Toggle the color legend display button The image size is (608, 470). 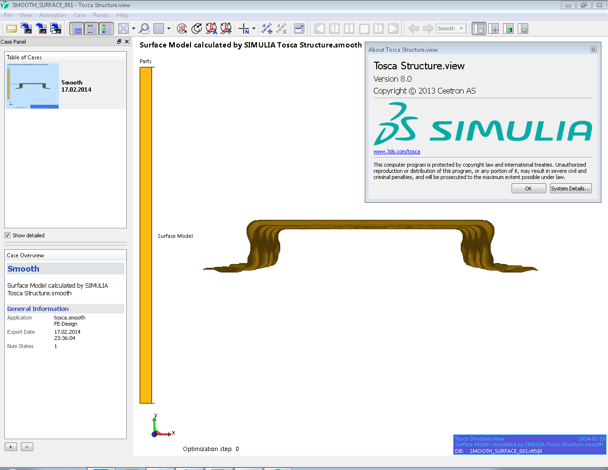pyautogui.click(x=106, y=28)
